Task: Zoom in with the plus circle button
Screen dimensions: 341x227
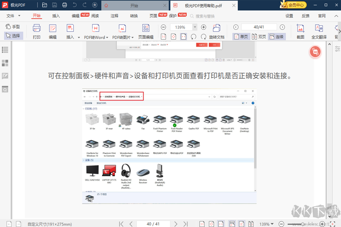Action: [x=204, y=27]
